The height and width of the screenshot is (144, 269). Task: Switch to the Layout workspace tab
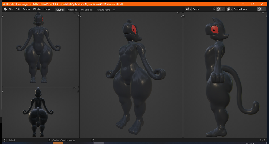(x=60, y=10)
